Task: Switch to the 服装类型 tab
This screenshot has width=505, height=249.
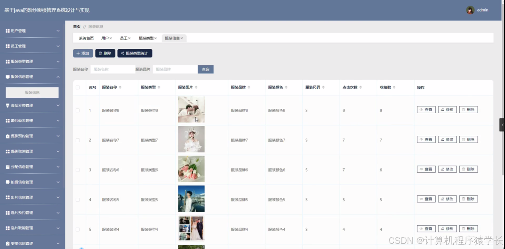Action: click(x=146, y=39)
